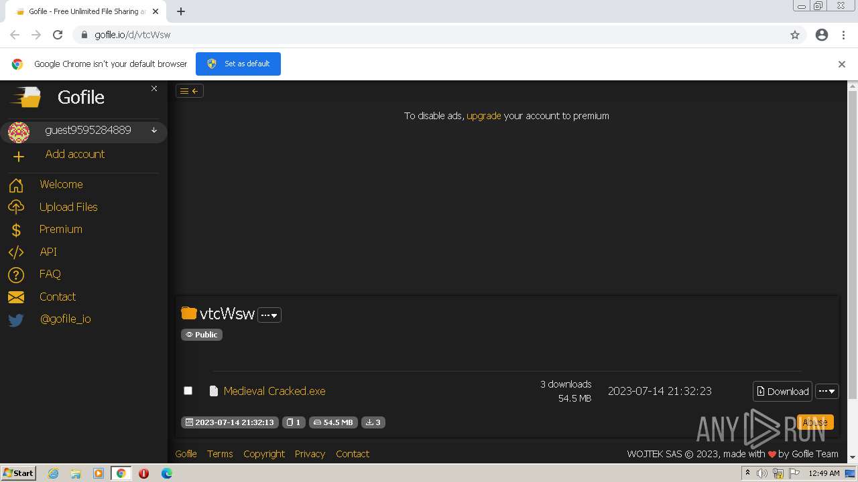Click the file icon beside Medieval Cracked.exe
Image resolution: width=858 pixels, height=482 pixels.
point(214,391)
